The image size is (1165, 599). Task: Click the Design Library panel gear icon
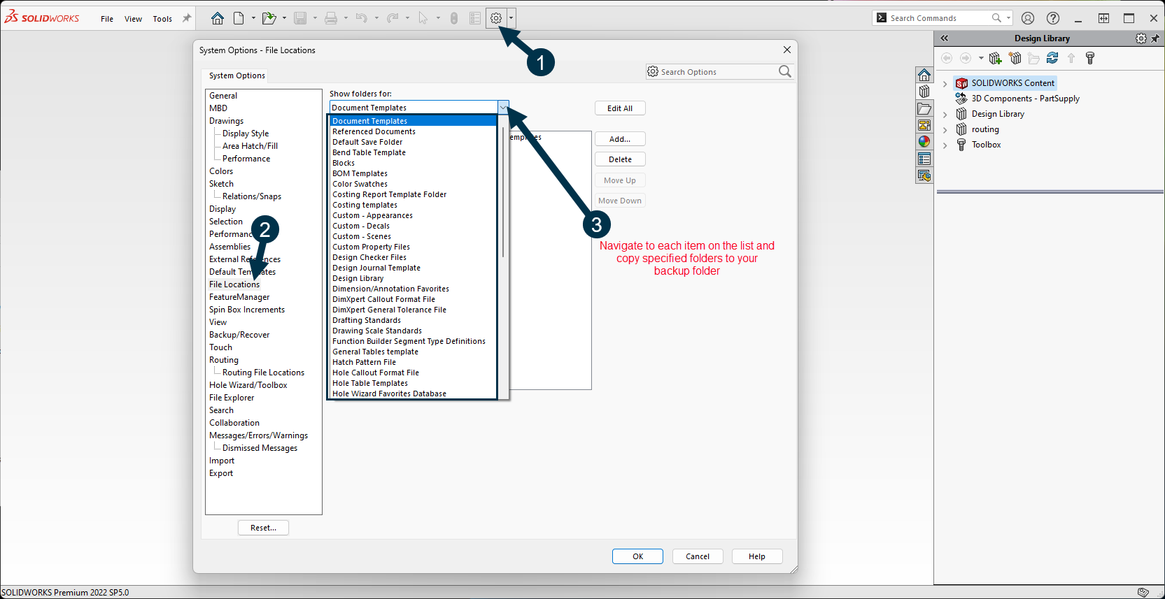pos(1141,38)
